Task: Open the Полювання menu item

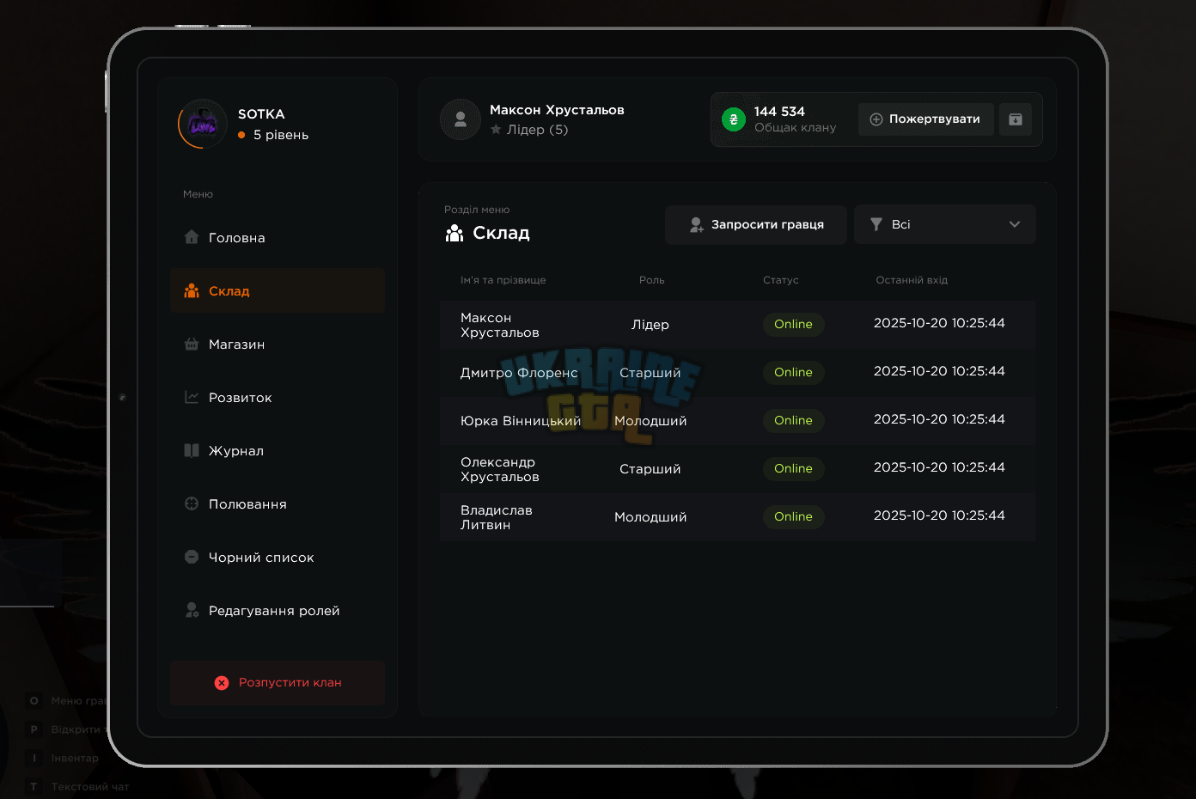Action: [278, 503]
